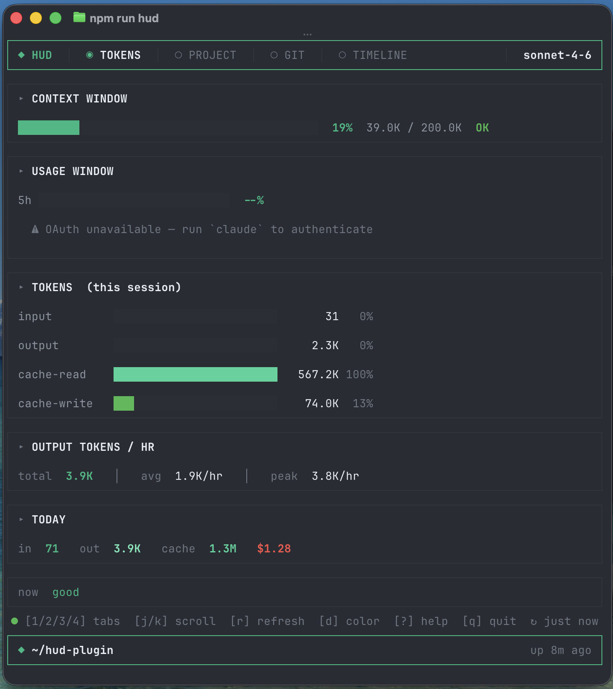The height and width of the screenshot is (689, 613).
Task: Click the folder icon in title bar
Action: 79,18
